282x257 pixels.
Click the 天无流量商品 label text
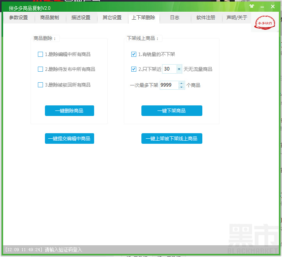(x=198, y=69)
